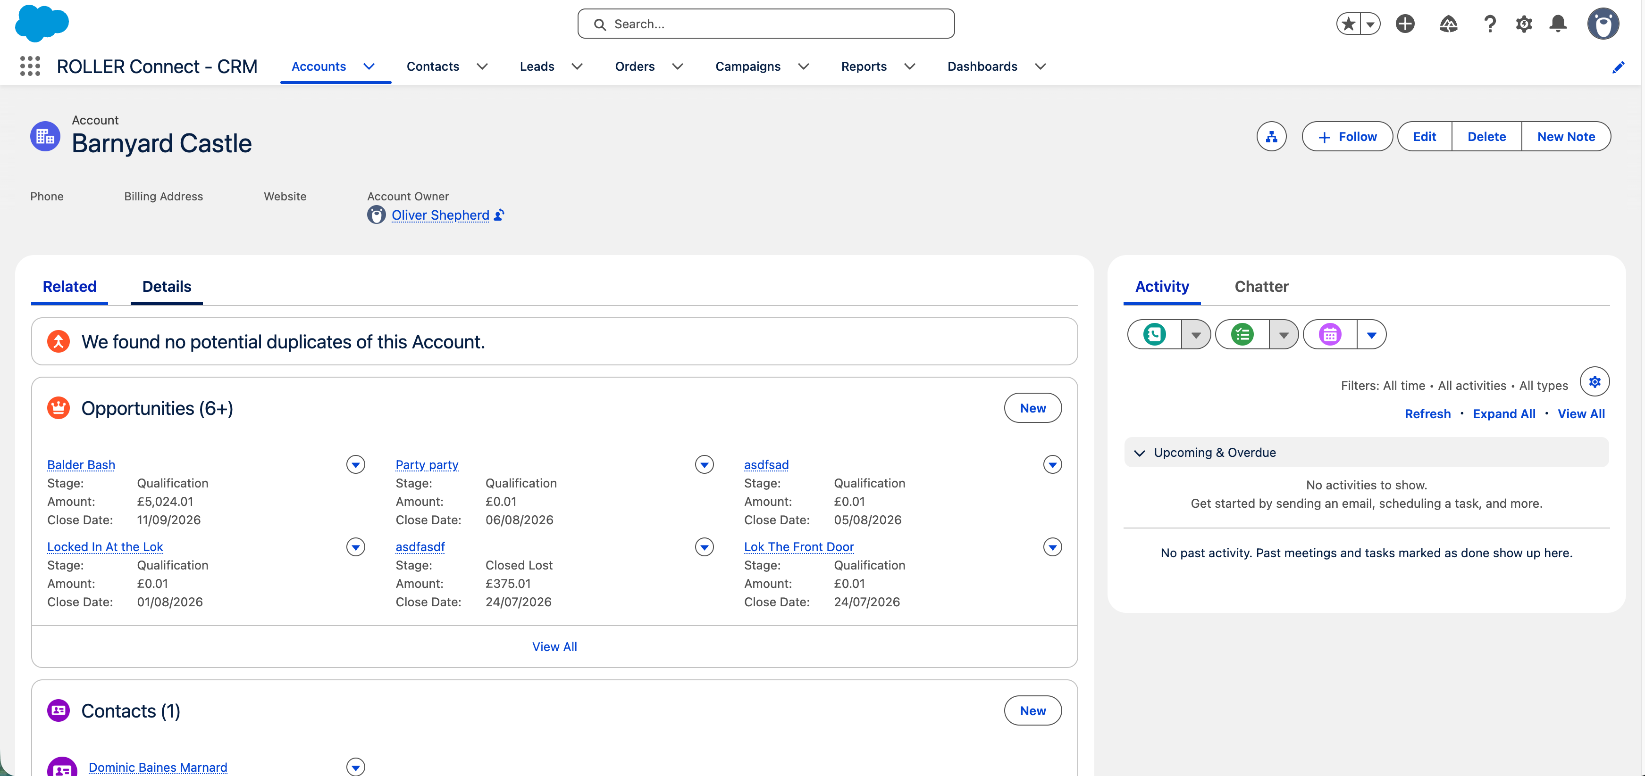Click the global Search field
The width and height of the screenshot is (1645, 776).
tap(766, 24)
